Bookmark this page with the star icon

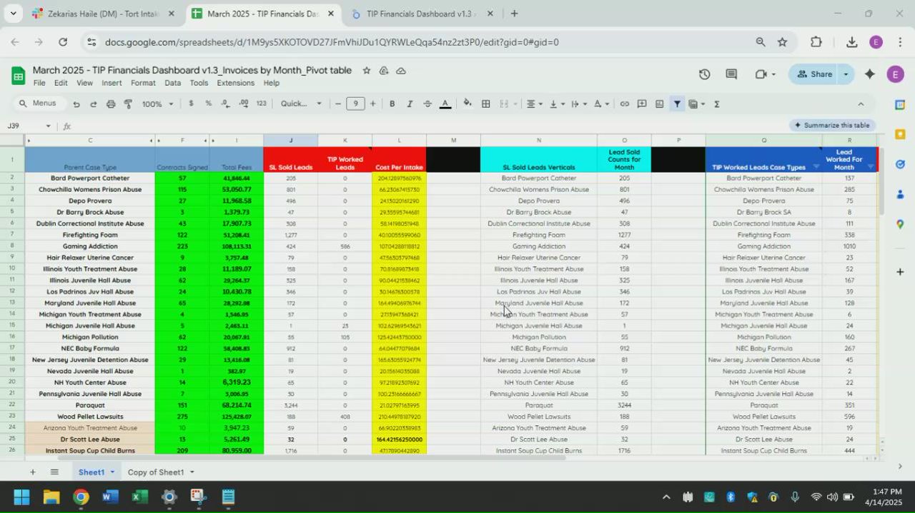pyautogui.click(x=782, y=42)
